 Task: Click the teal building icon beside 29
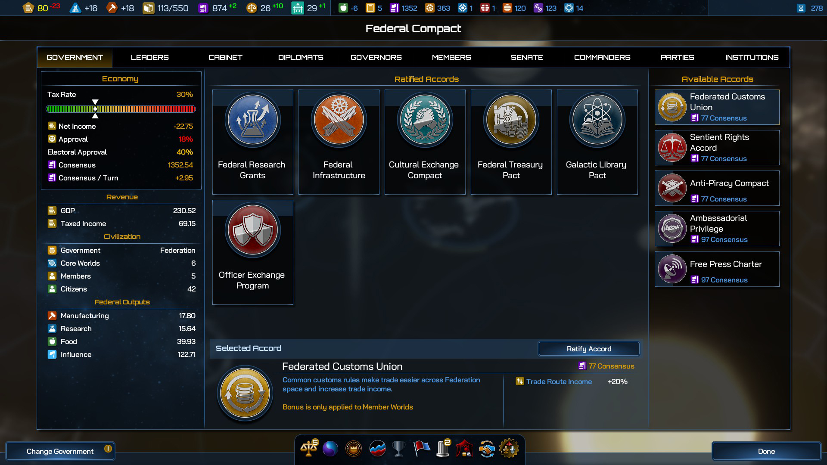[298, 8]
